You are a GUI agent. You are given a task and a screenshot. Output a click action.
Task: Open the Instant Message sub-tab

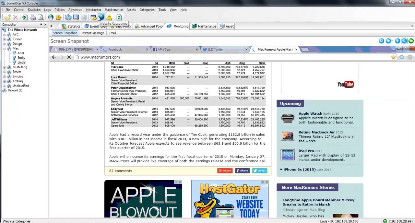[93, 33]
